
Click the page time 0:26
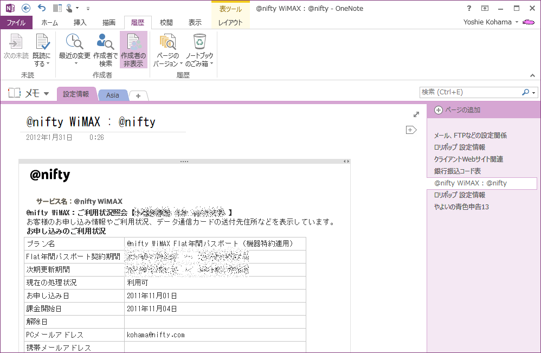[x=96, y=137]
